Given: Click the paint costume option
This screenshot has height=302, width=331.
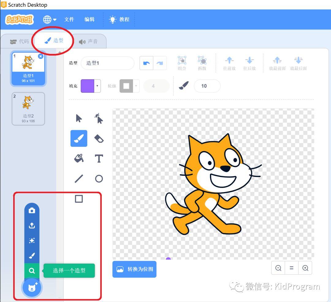Looking at the screenshot, I should (32, 256).
